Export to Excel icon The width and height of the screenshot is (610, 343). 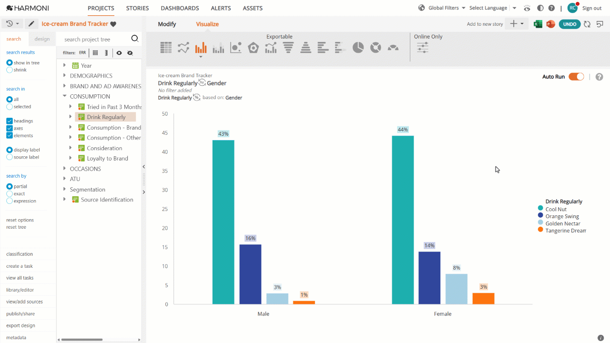(x=538, y=24)
